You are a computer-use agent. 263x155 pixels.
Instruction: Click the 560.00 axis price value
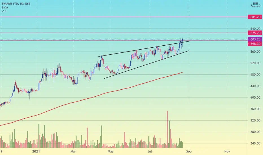tap(255, 52)
